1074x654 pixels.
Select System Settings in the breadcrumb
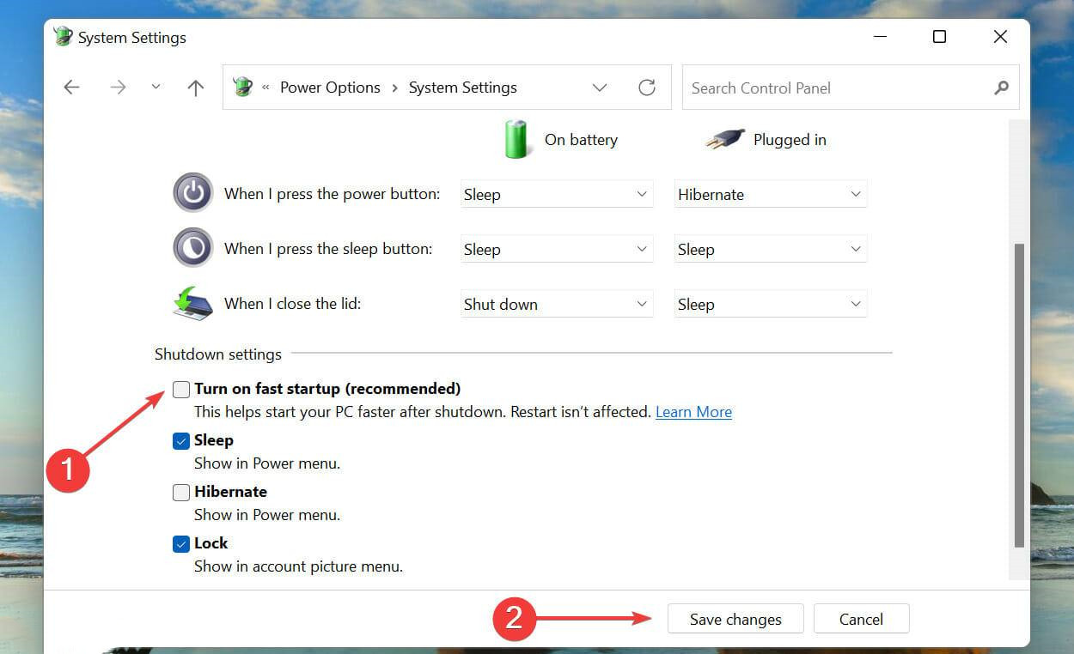462,87
